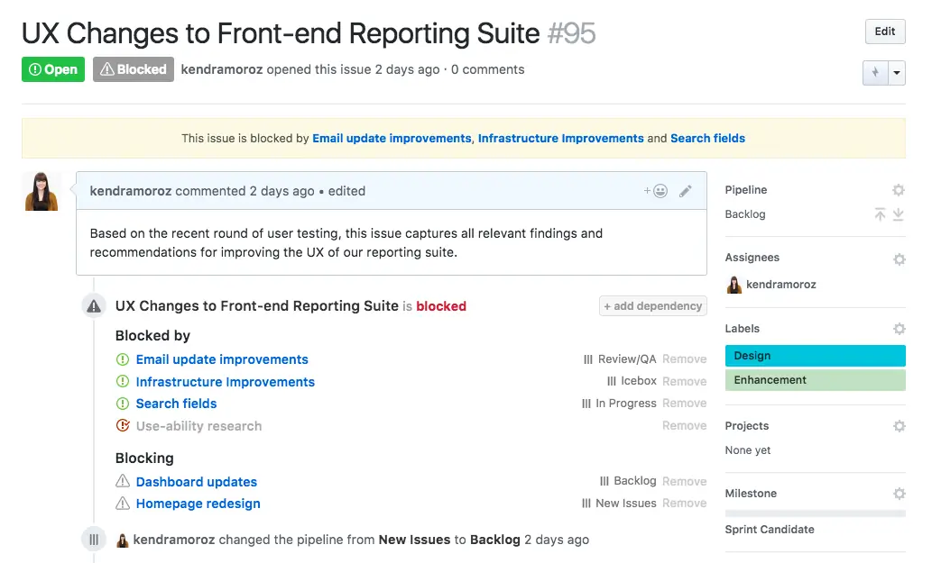Click the add dependency button
932x563 pixels.
652,306
